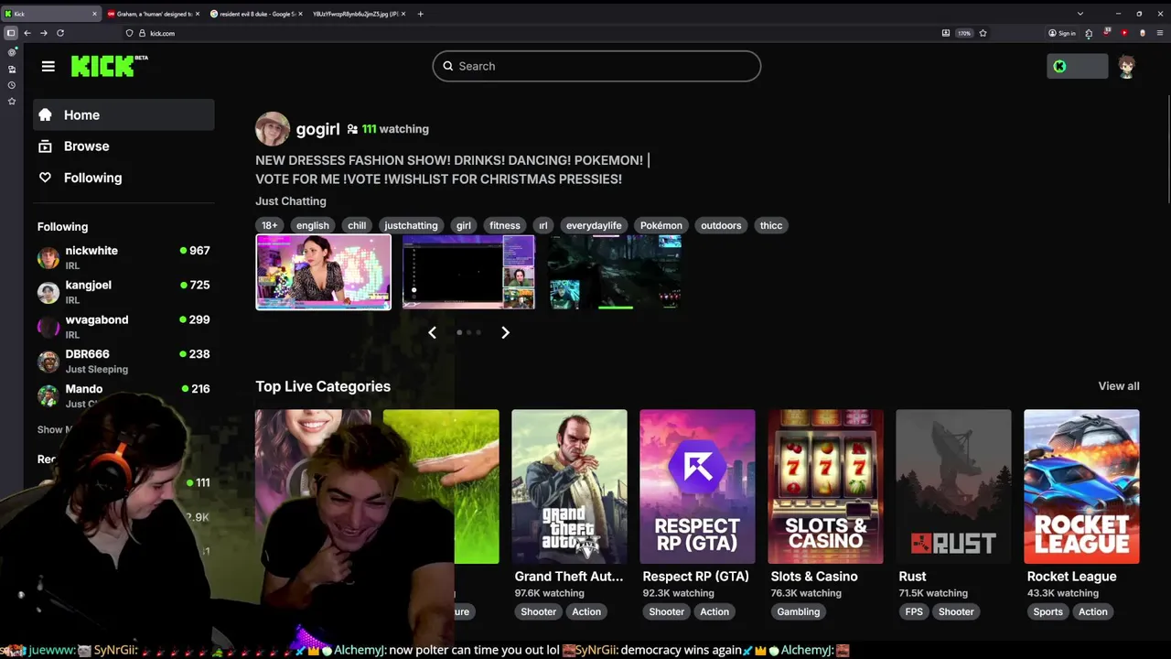Open the Grand Theft Auto V category cover
This screenshot has height=659, width=1171.
coord(569,486)
